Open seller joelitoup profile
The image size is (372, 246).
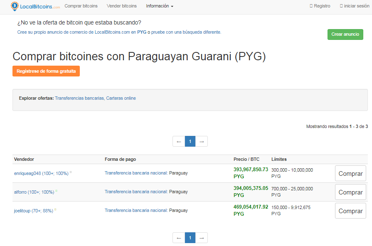click(x=34, y=211)
